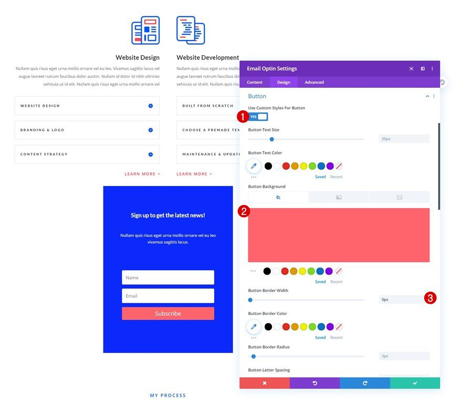Screen dimensions: 462x400
Task: Collapse the Button section chevron
Action: tap(427, 96)
